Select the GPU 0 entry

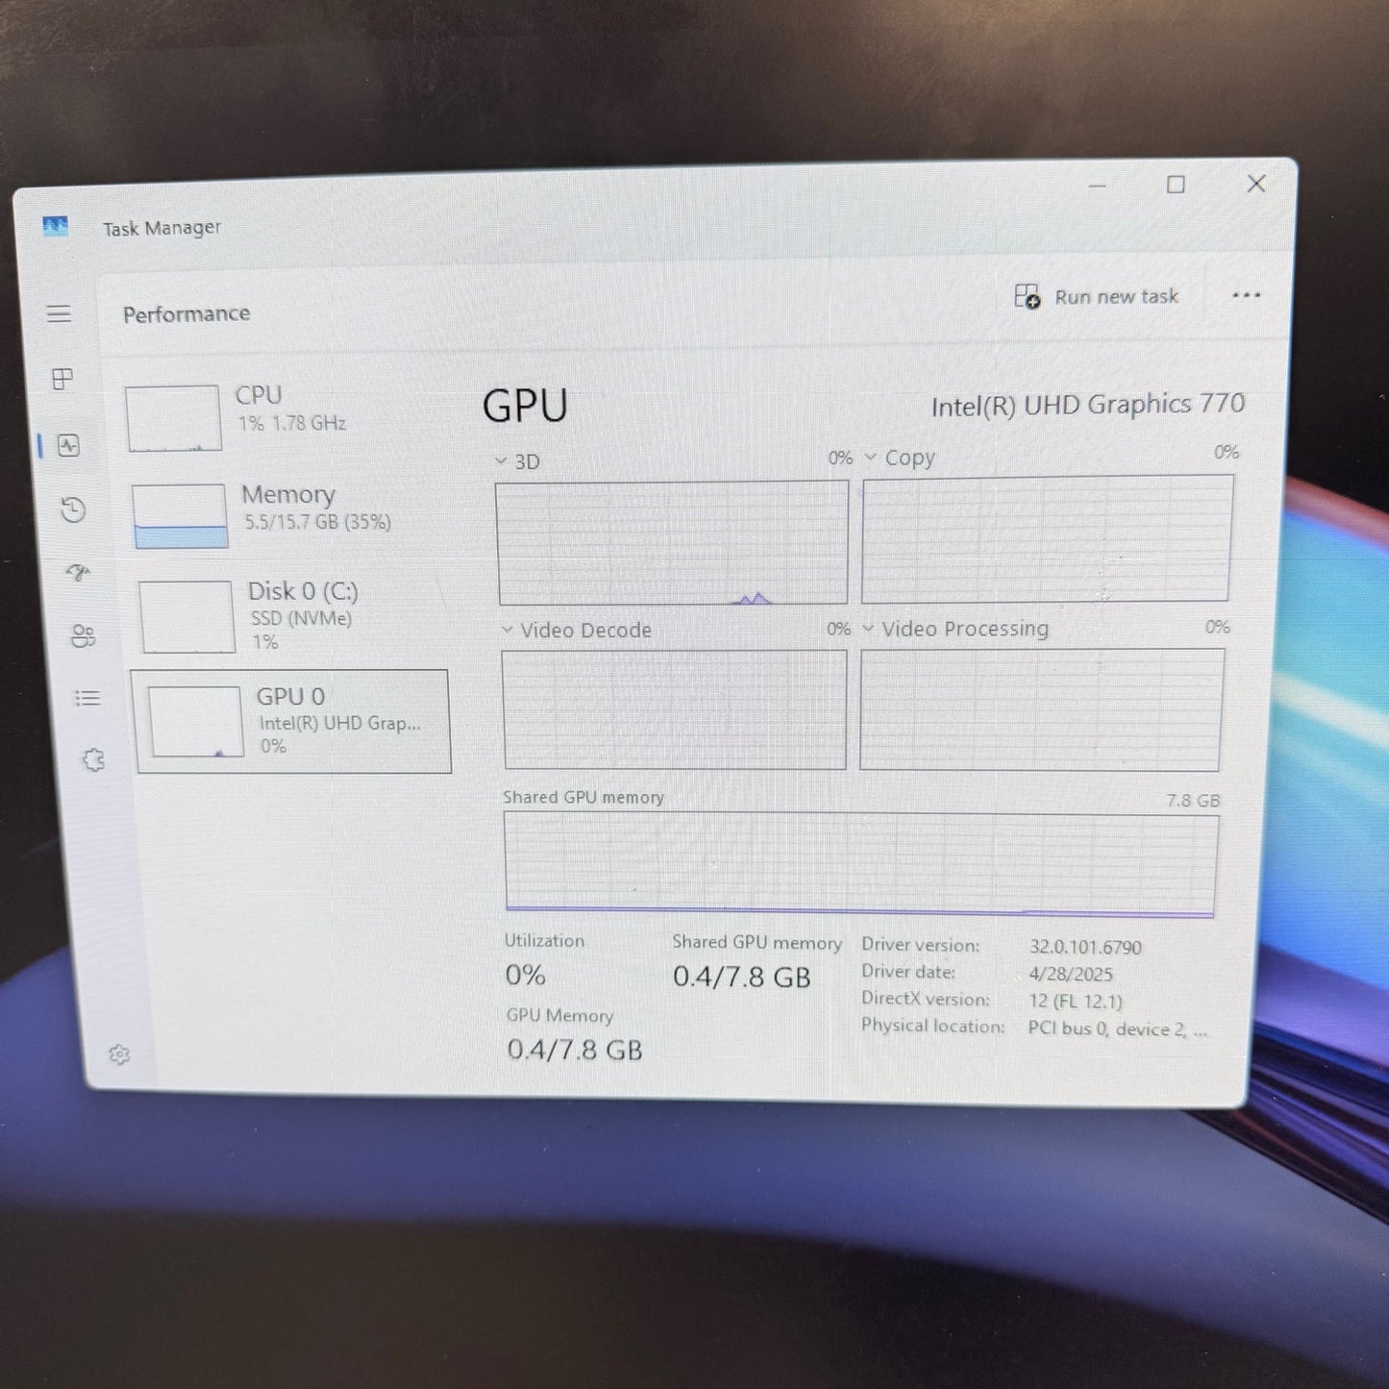click(x=292, y=721)
